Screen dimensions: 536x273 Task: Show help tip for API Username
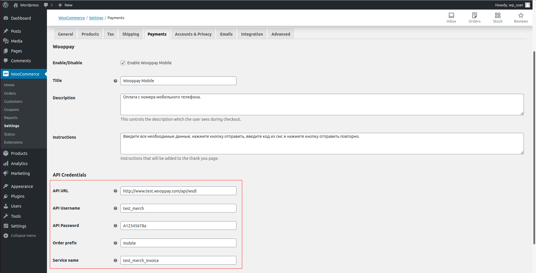tap(115, 208)
